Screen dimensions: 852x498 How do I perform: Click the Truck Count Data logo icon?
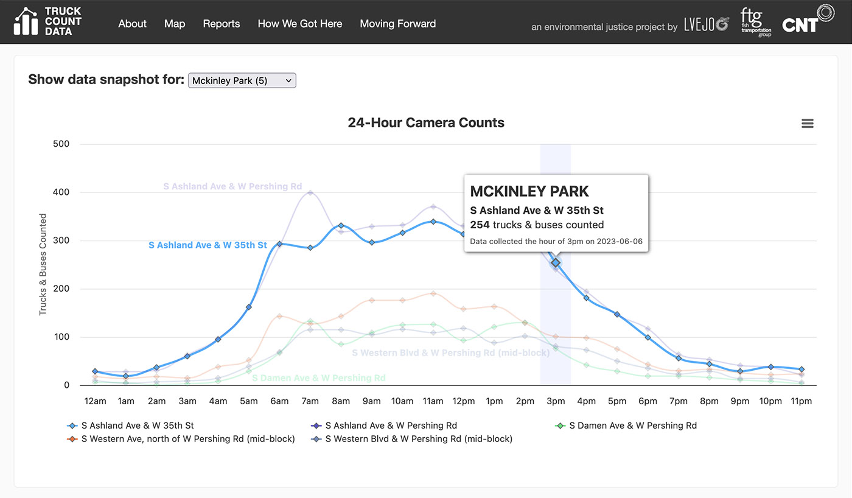click(26, 21)
